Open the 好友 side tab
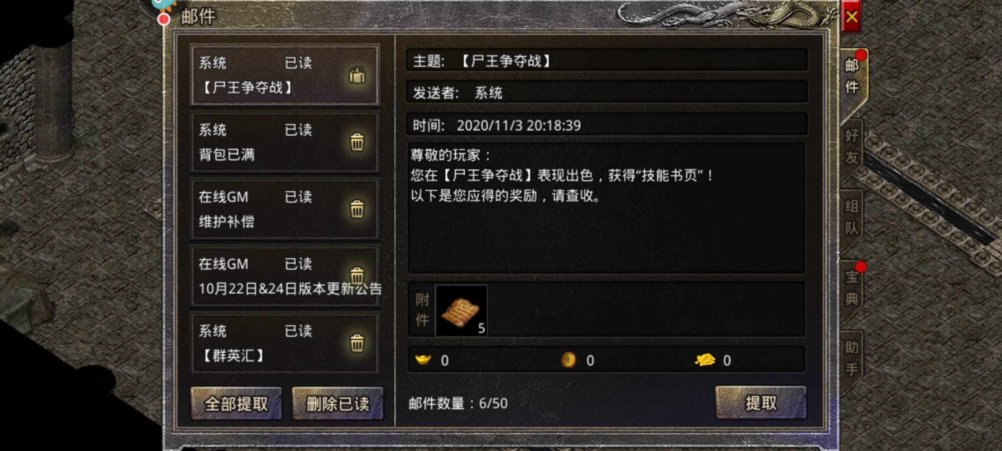This screenshot has height=451, width=1002. click(852, 147)
